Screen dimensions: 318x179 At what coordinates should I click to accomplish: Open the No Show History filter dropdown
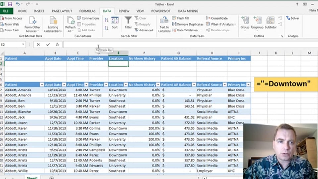(158, 85)
